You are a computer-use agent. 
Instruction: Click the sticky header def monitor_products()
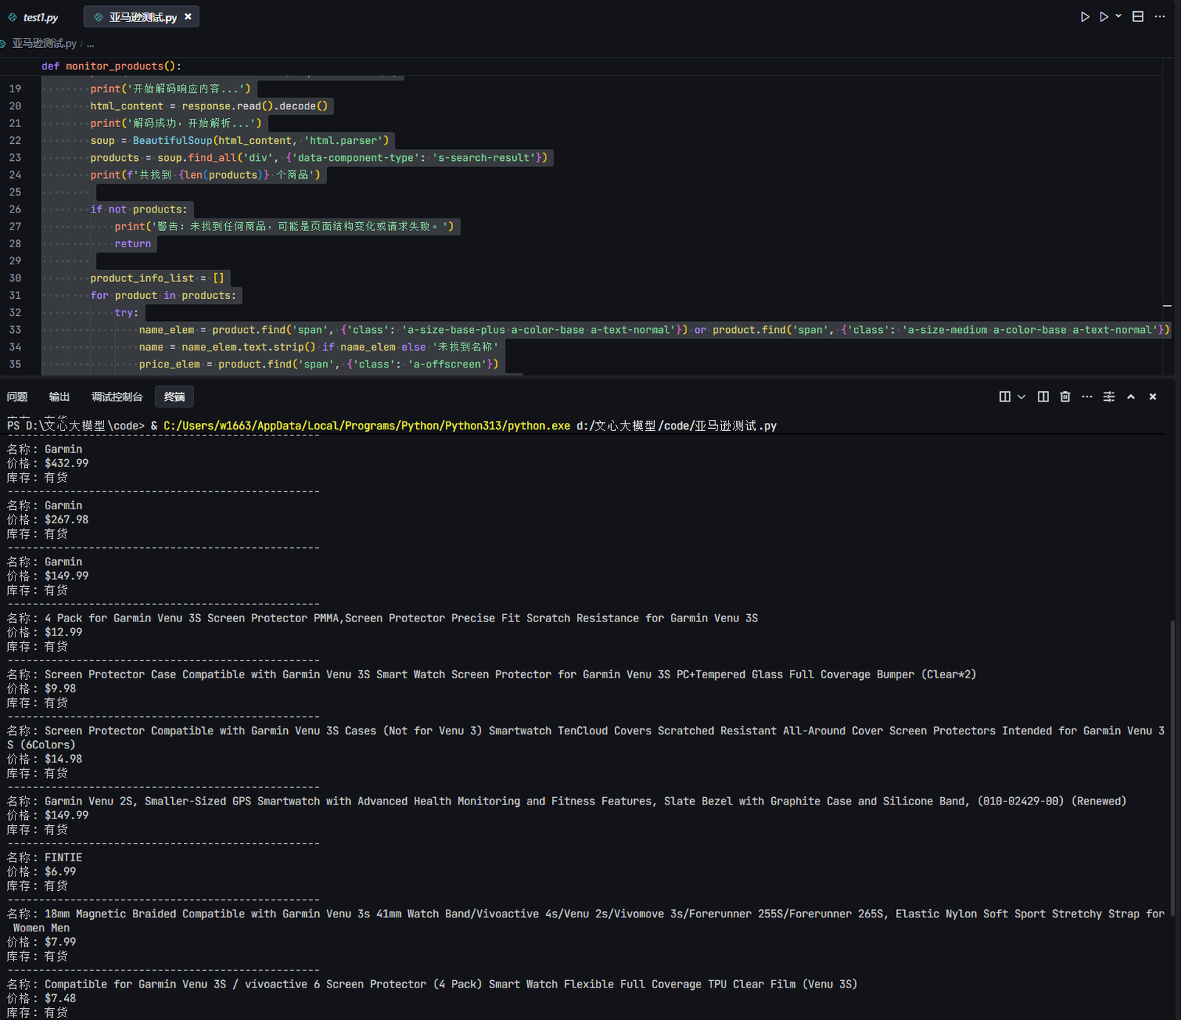click(x=111, y=66)
